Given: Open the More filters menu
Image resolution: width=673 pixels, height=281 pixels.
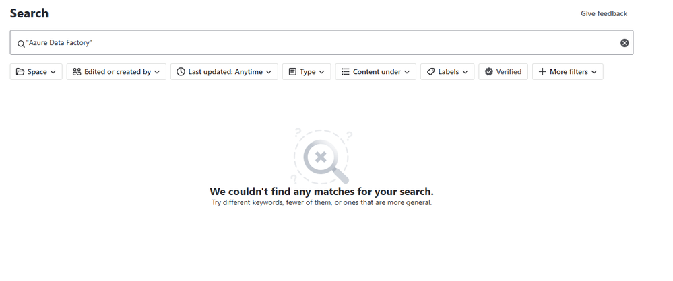Looking at the screenshot, I should [567, 71].
